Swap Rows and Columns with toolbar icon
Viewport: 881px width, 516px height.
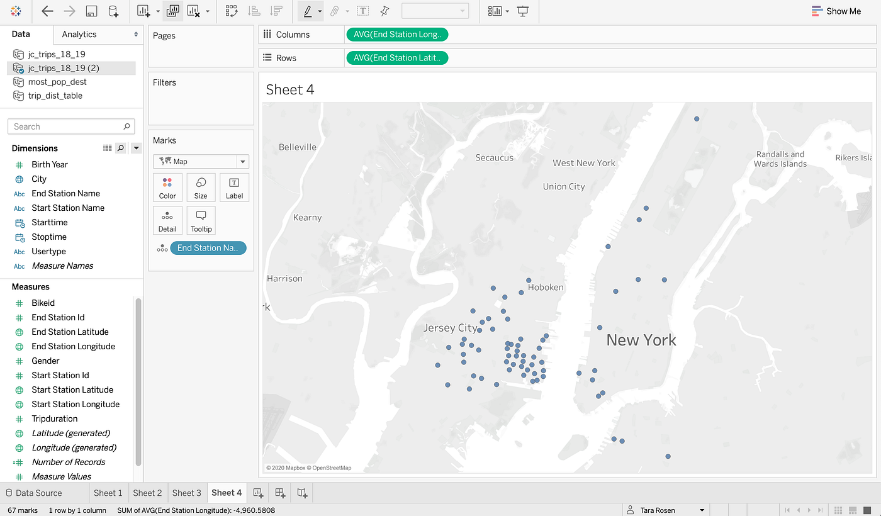coord(232,11)
